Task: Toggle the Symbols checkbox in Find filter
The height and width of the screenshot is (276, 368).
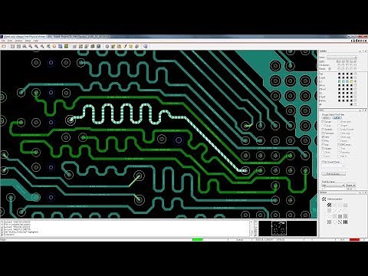Action: (x=323, y=130)
